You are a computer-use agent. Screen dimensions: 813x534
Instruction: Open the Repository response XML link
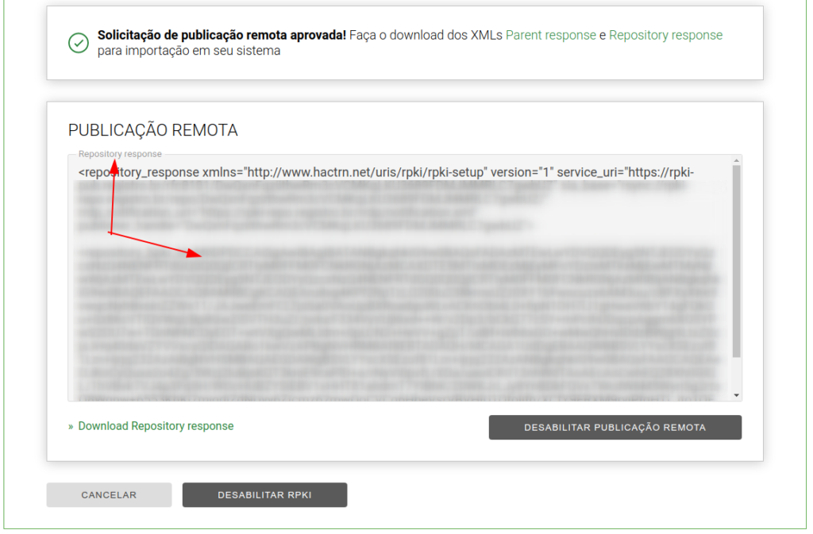click(x=665, y=35)
